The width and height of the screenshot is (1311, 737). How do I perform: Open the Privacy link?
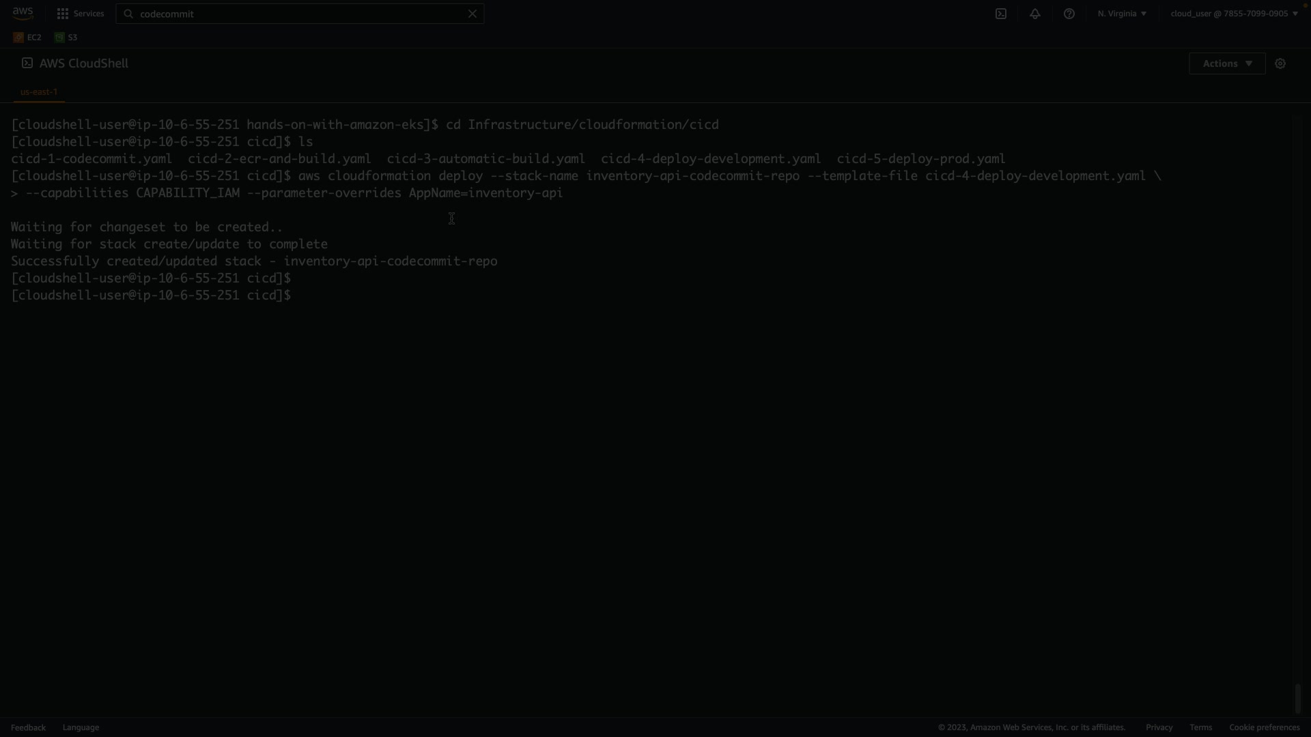(1159, 727)
